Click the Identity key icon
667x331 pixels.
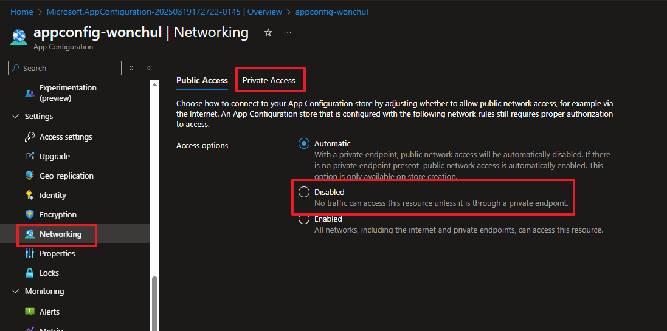pyautogui.click(x=29, y=195)
